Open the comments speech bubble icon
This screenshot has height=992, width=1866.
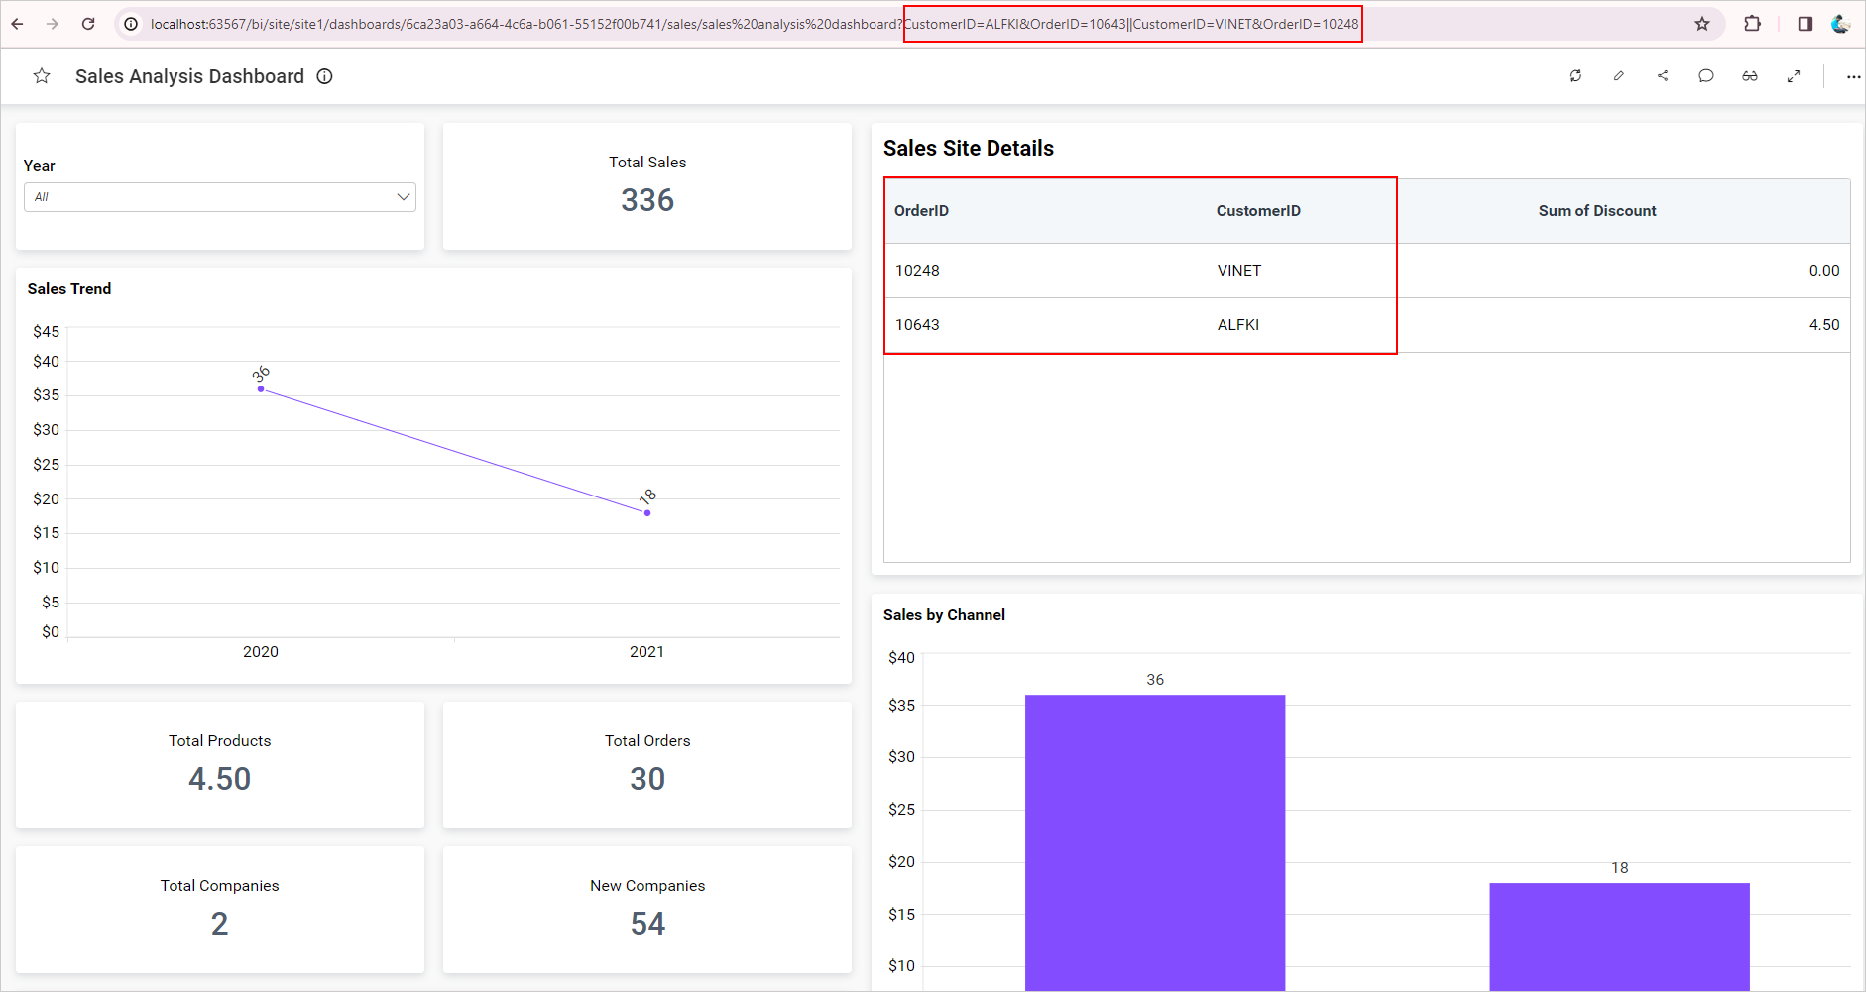click(x=1705, y=76)
